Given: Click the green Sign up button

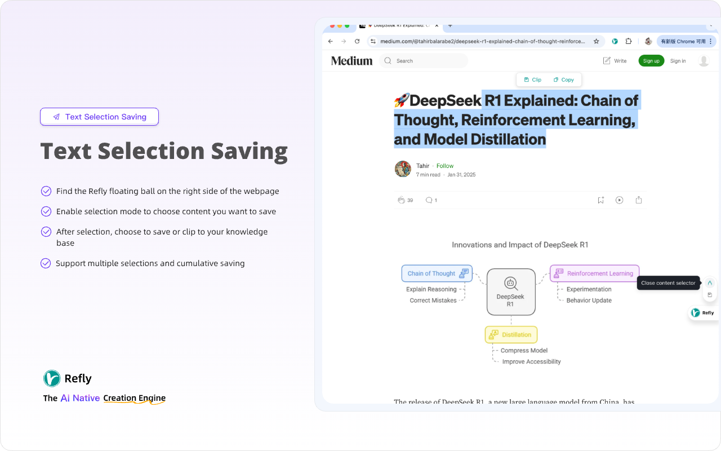Looking at the screenshot, I should 651,61.
